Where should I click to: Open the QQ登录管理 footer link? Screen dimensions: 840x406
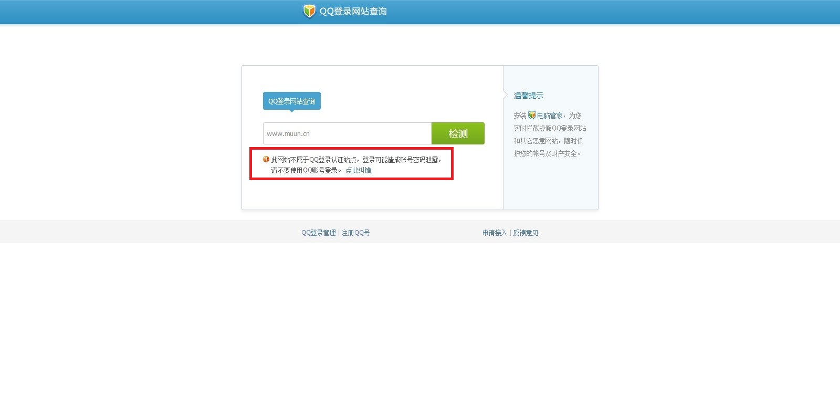[319, 233]
